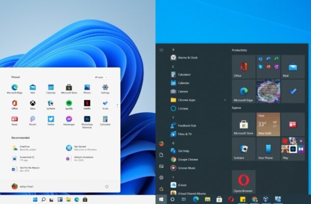Open Feedback Hub in app list

pyautogui.click(x=183, y=125)
